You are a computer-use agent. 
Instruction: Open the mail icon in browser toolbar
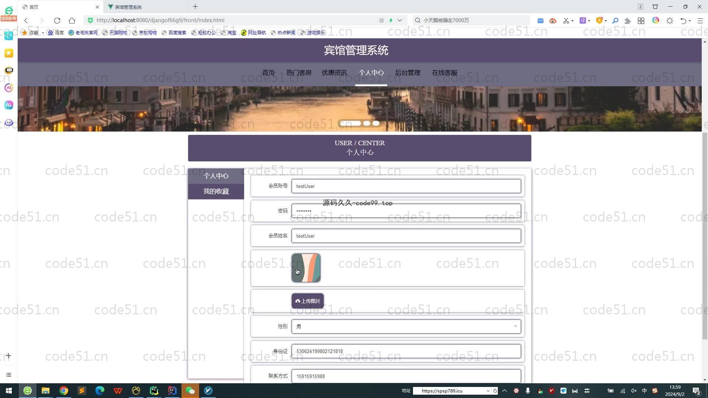[x=540, y=21]
